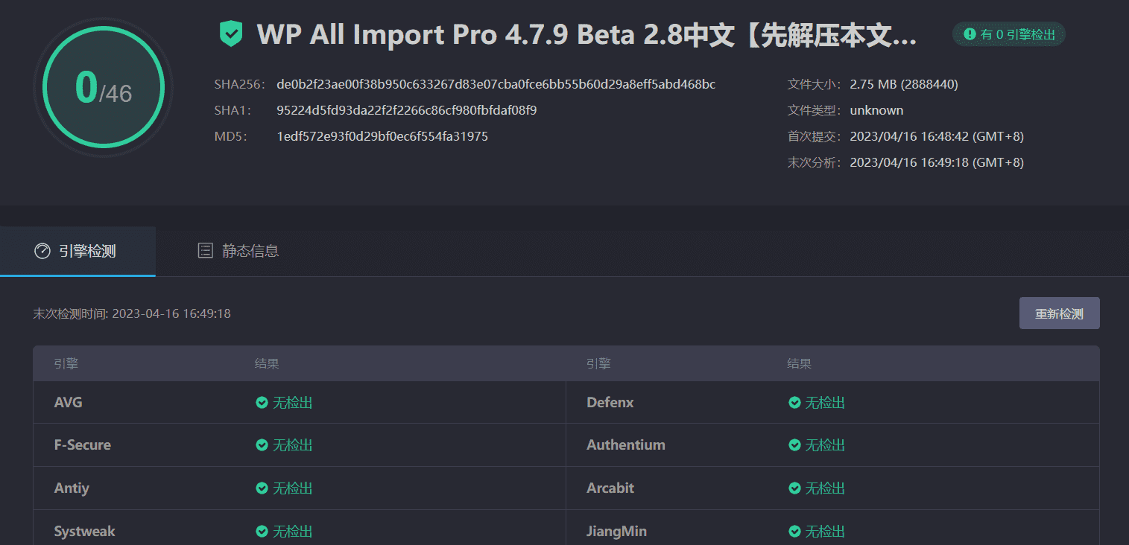
Task: Click the 有 0 引擎检出 badge
Action: click(x=1009, y=34)
